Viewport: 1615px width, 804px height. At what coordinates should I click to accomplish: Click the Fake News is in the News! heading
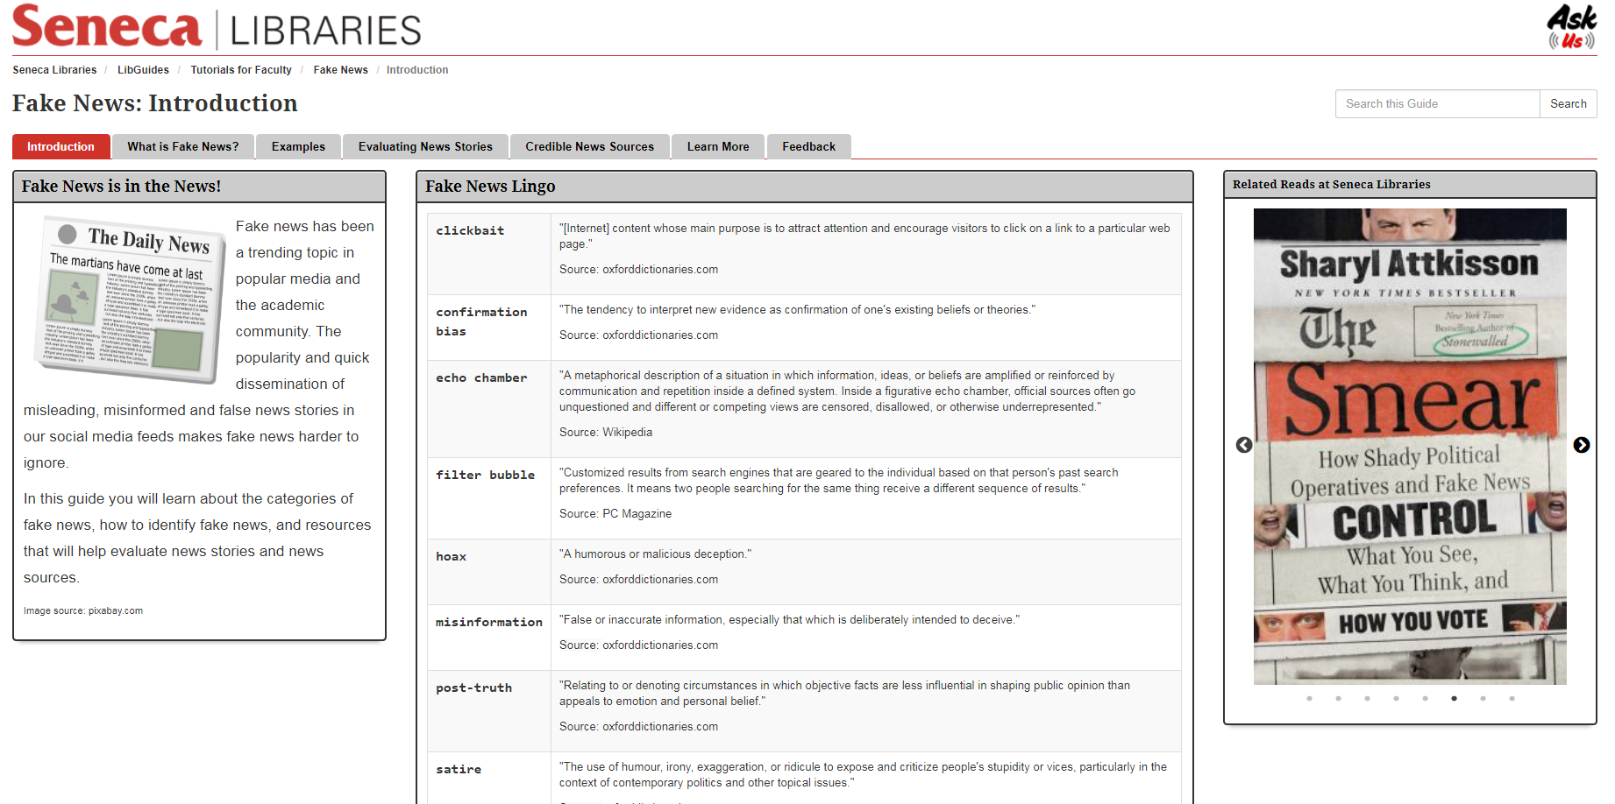click(121, 186)
